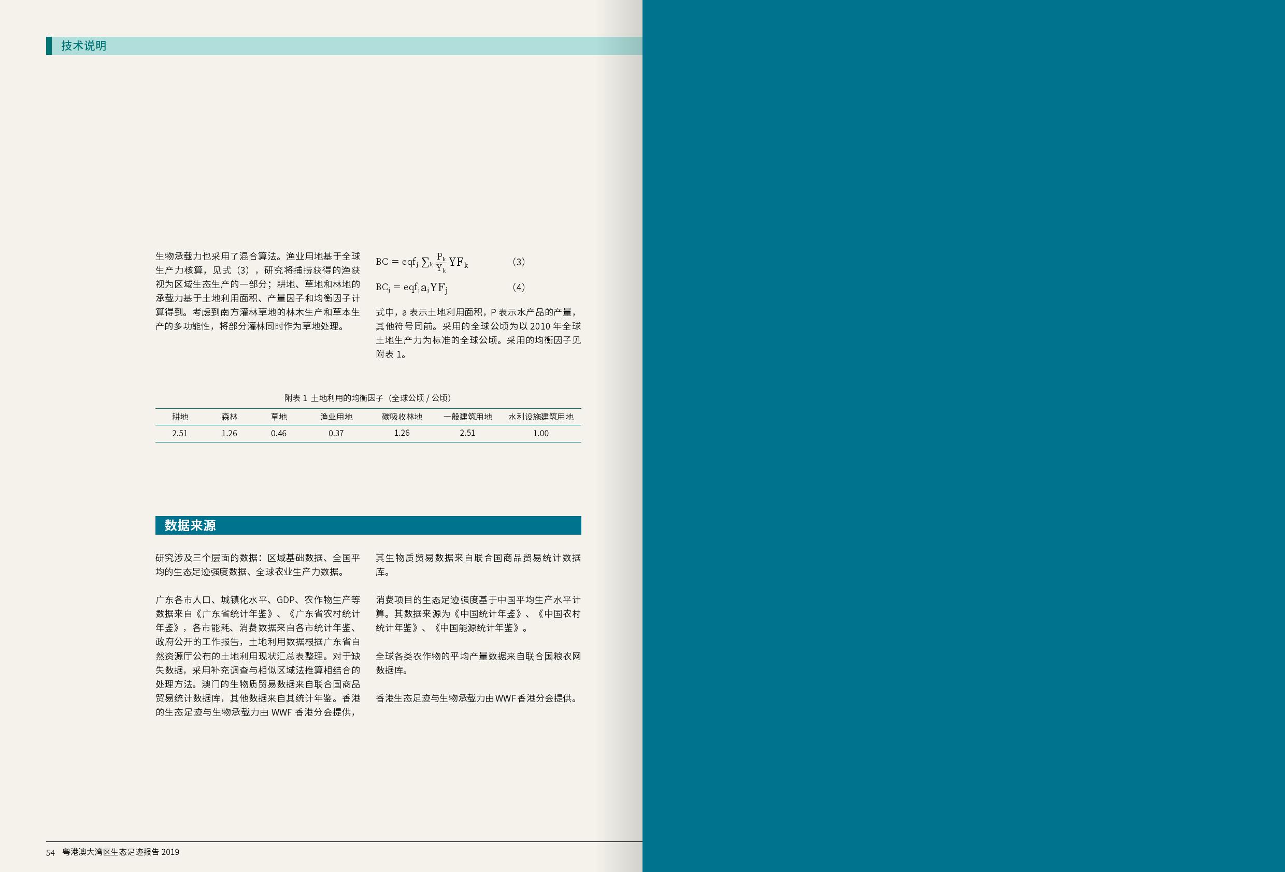Click the 1.00 value in the table
Viewport: 1285px width, 872px height.
pyautogui.click(x=541, y=434)
